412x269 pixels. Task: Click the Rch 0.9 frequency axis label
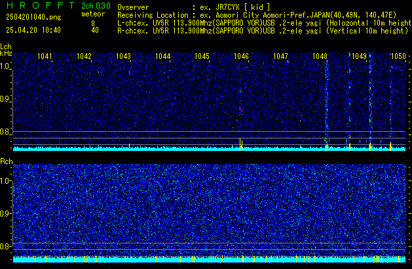coord(5,213)
